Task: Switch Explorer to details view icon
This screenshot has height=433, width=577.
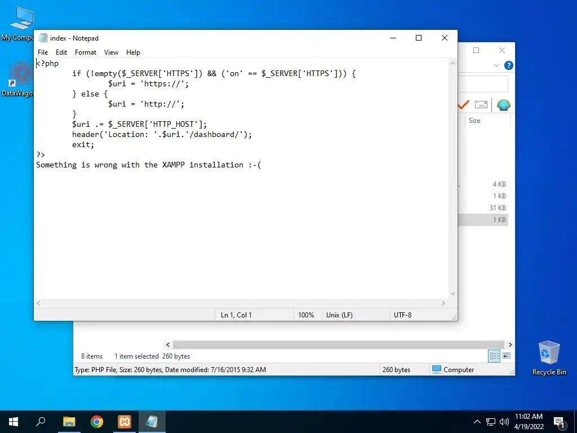Action: point(494,356)
